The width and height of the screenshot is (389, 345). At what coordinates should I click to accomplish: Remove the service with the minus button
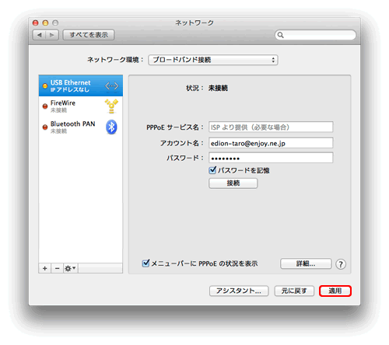58,268
